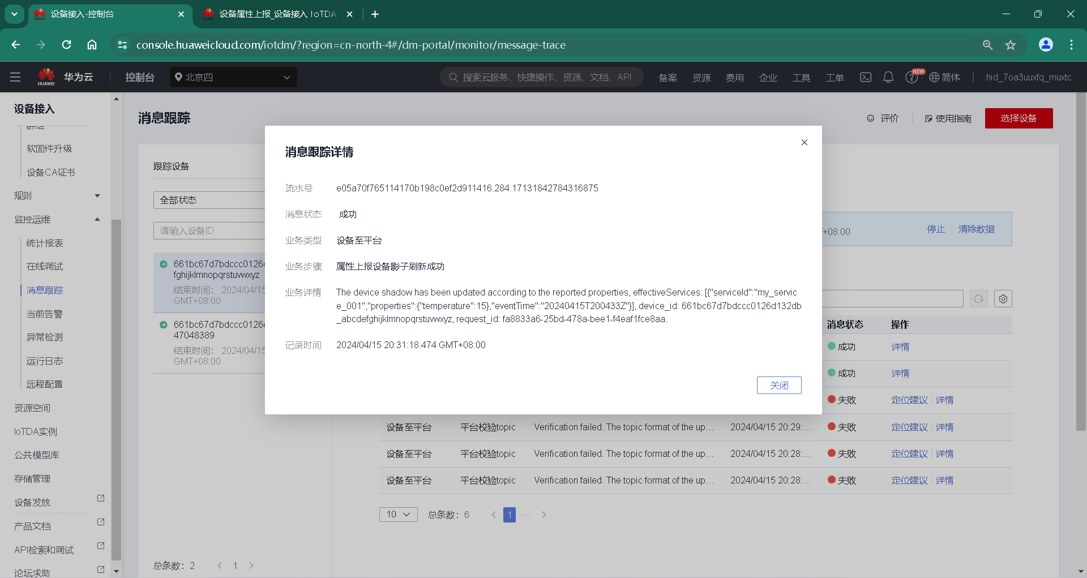1087x578 pixels.
Task: Switch to 设备属性上报_设备接入 IoTDA tab
Action: coord(278,14)
